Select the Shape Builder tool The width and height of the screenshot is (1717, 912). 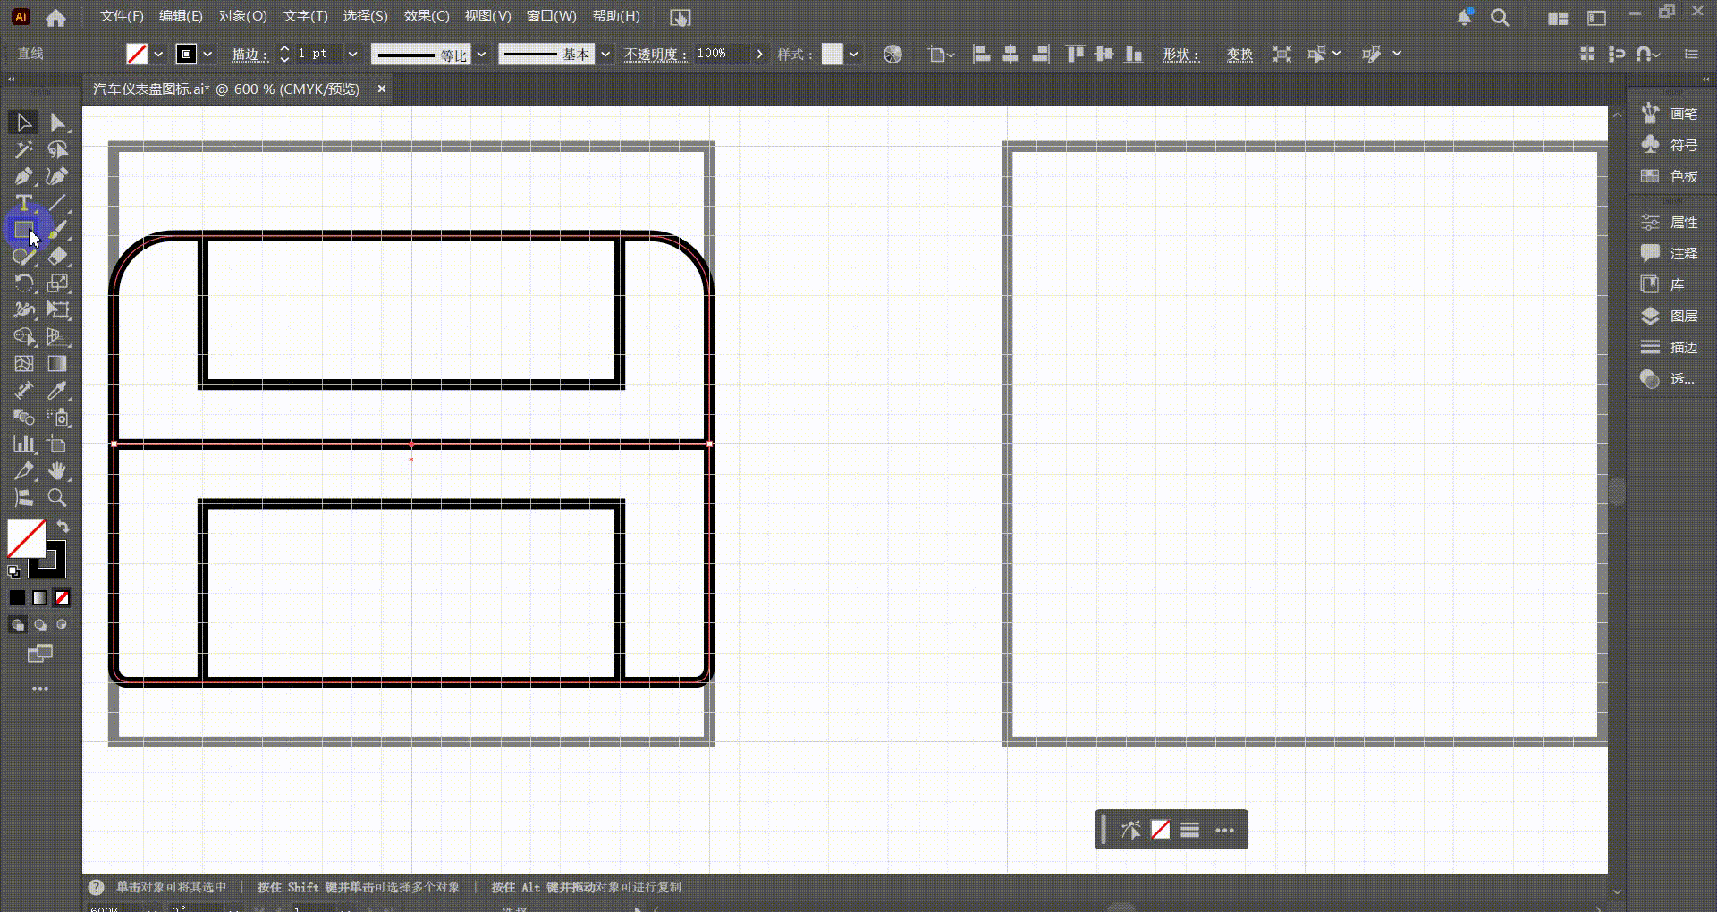23,337
